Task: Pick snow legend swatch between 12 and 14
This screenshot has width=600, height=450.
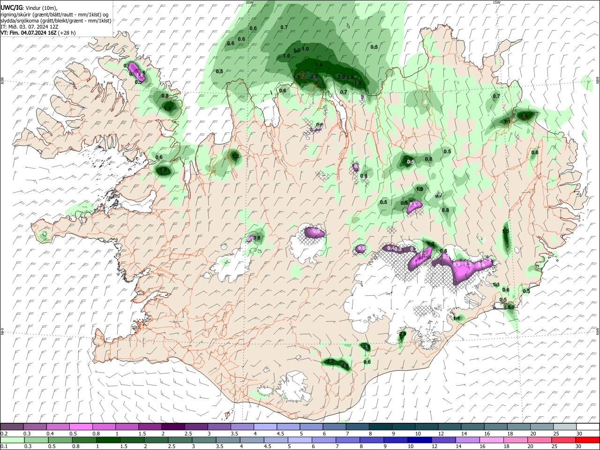Action: (x=450, y=427)
